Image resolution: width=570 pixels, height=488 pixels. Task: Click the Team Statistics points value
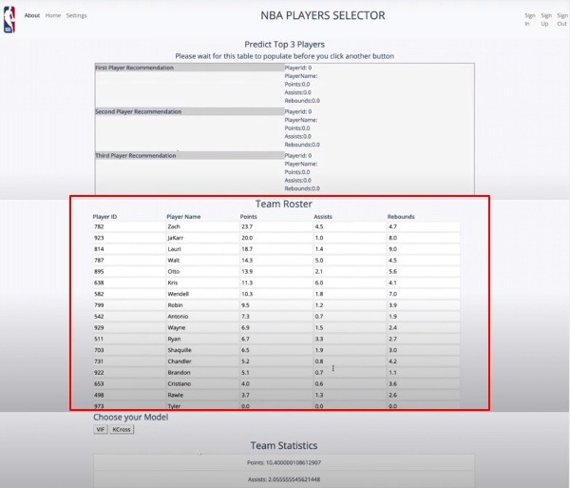(x=284, y=463)
